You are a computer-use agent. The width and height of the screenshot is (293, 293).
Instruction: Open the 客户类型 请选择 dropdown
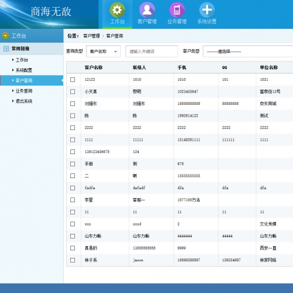(x=248, y=52)
